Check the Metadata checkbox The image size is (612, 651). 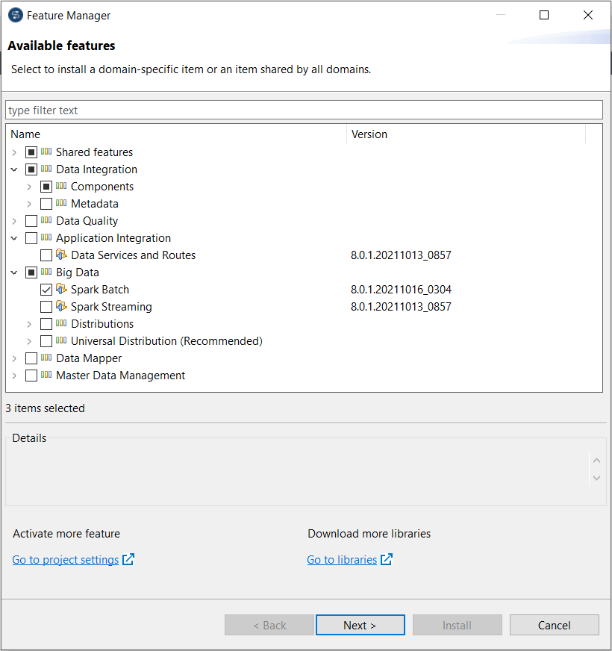pos(46,204)
